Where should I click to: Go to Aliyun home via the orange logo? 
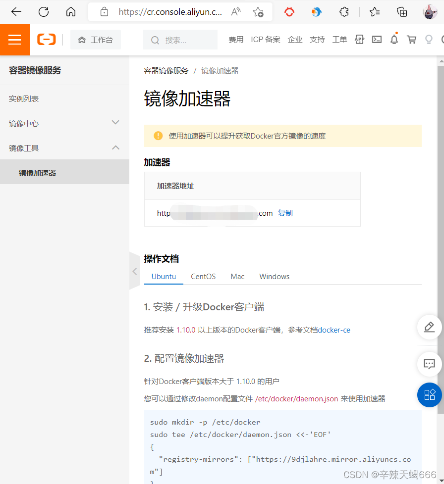pos(47,40)
